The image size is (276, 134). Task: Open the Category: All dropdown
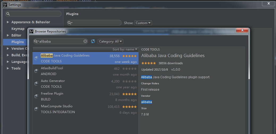[110, 41]
